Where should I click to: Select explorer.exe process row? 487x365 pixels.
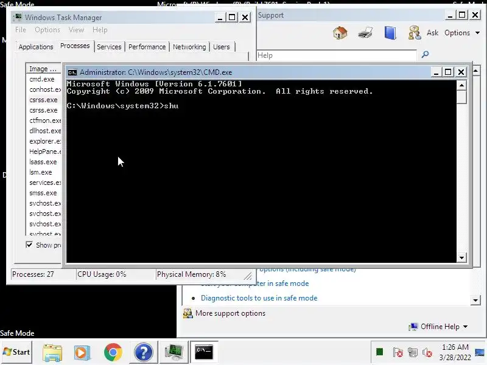point(43,141)
